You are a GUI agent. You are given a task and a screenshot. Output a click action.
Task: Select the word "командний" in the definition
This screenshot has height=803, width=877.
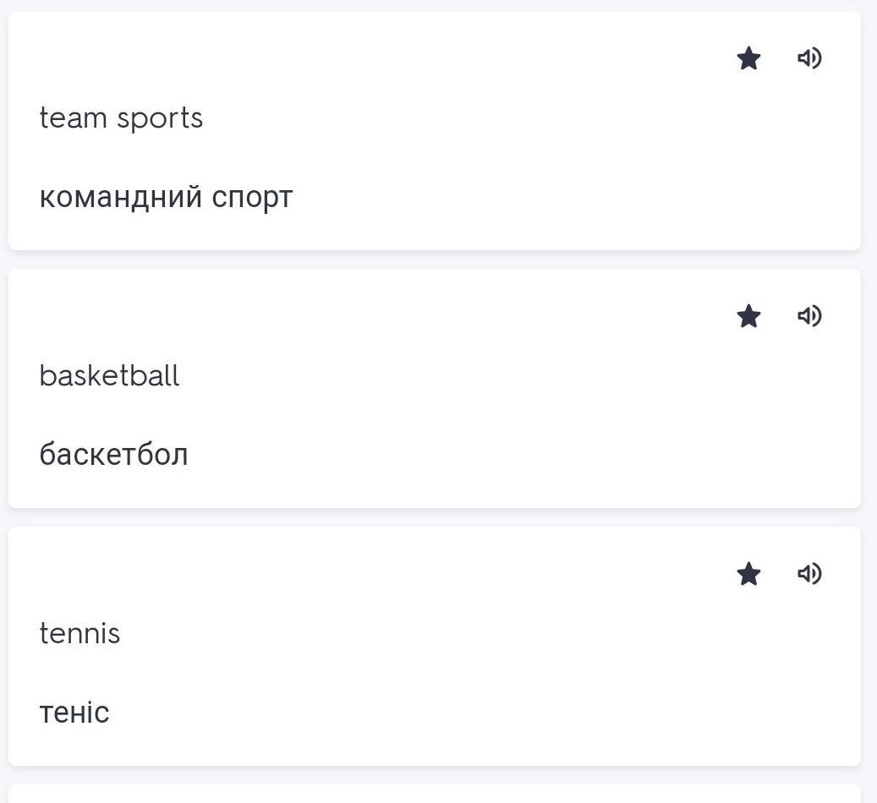pos(121,197)
